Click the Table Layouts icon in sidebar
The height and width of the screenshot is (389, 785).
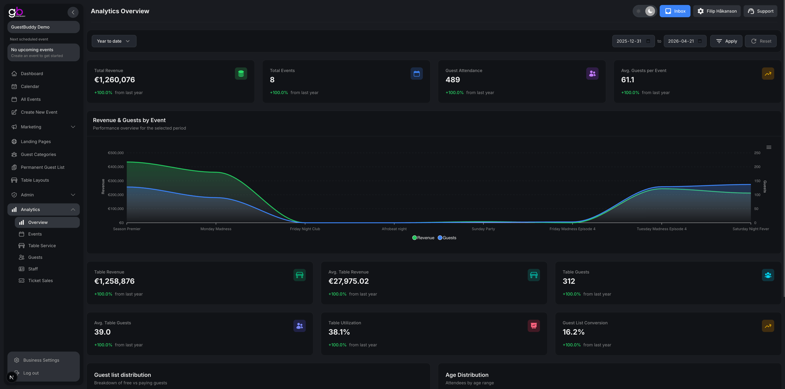14,180
